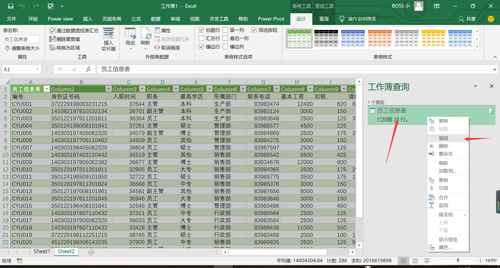Click inside the formula bar
Screen dimensions: 500x268
click(182, 69)
